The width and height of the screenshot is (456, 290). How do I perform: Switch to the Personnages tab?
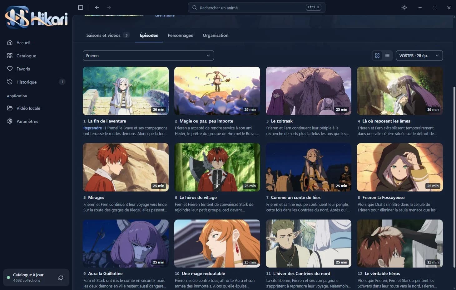(x=180, y=35)
